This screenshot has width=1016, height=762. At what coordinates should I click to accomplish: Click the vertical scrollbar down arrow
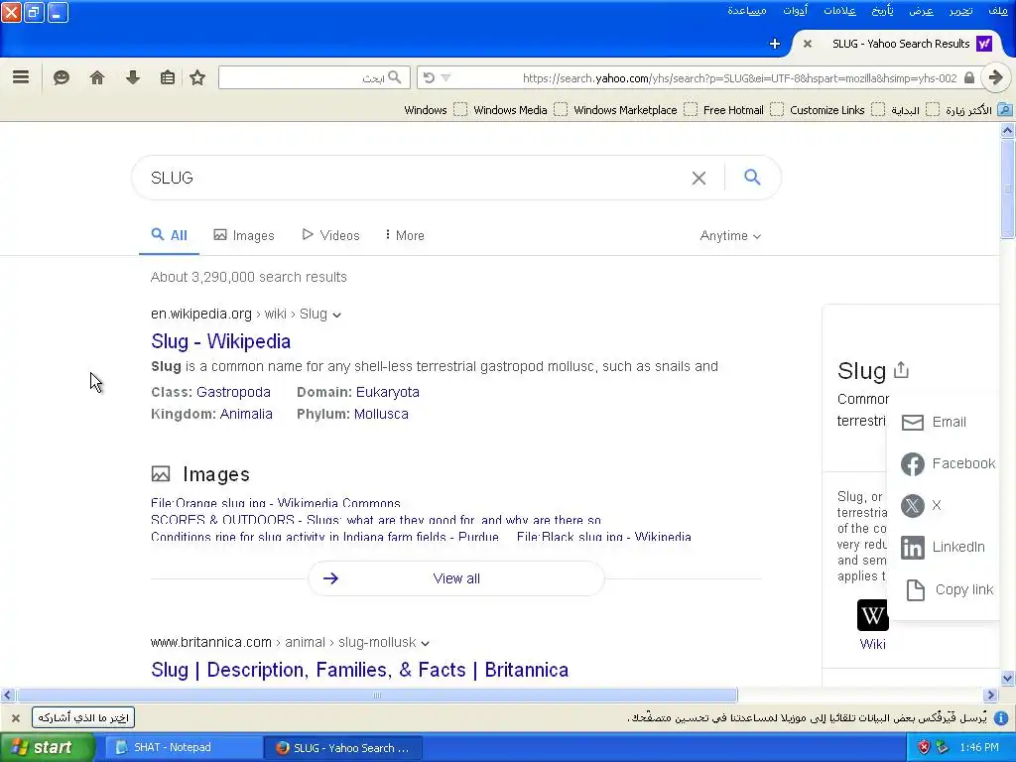(x=1008, y=679)
